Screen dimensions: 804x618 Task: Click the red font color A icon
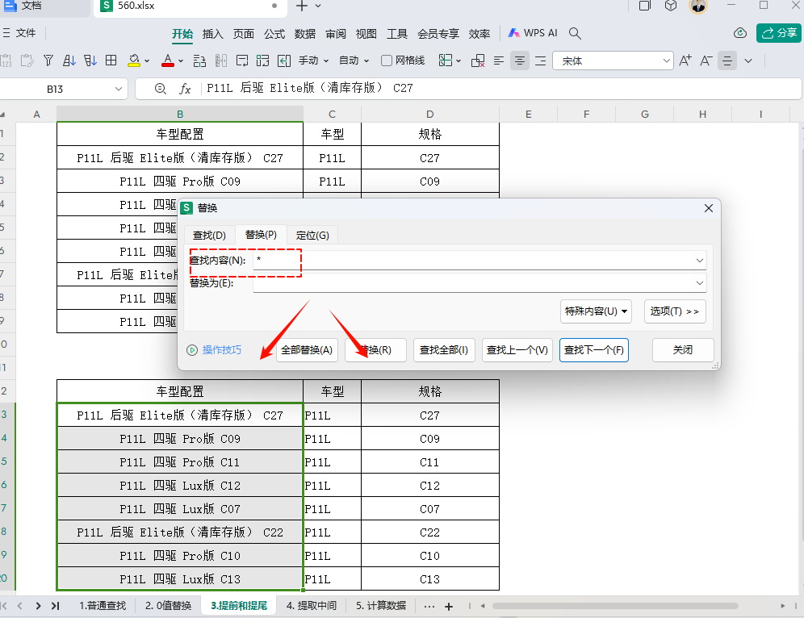[x=168, y=61]
